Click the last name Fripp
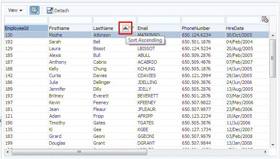The image size is (280, 159). 98,116
